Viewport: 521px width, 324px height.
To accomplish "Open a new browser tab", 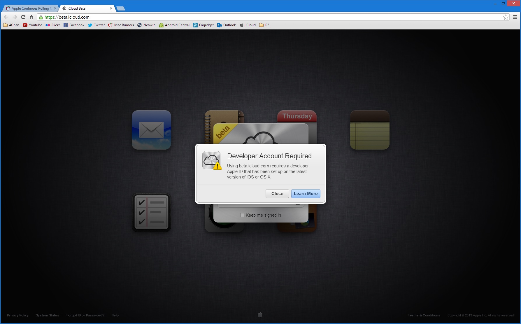I will [x=121, y=8].
